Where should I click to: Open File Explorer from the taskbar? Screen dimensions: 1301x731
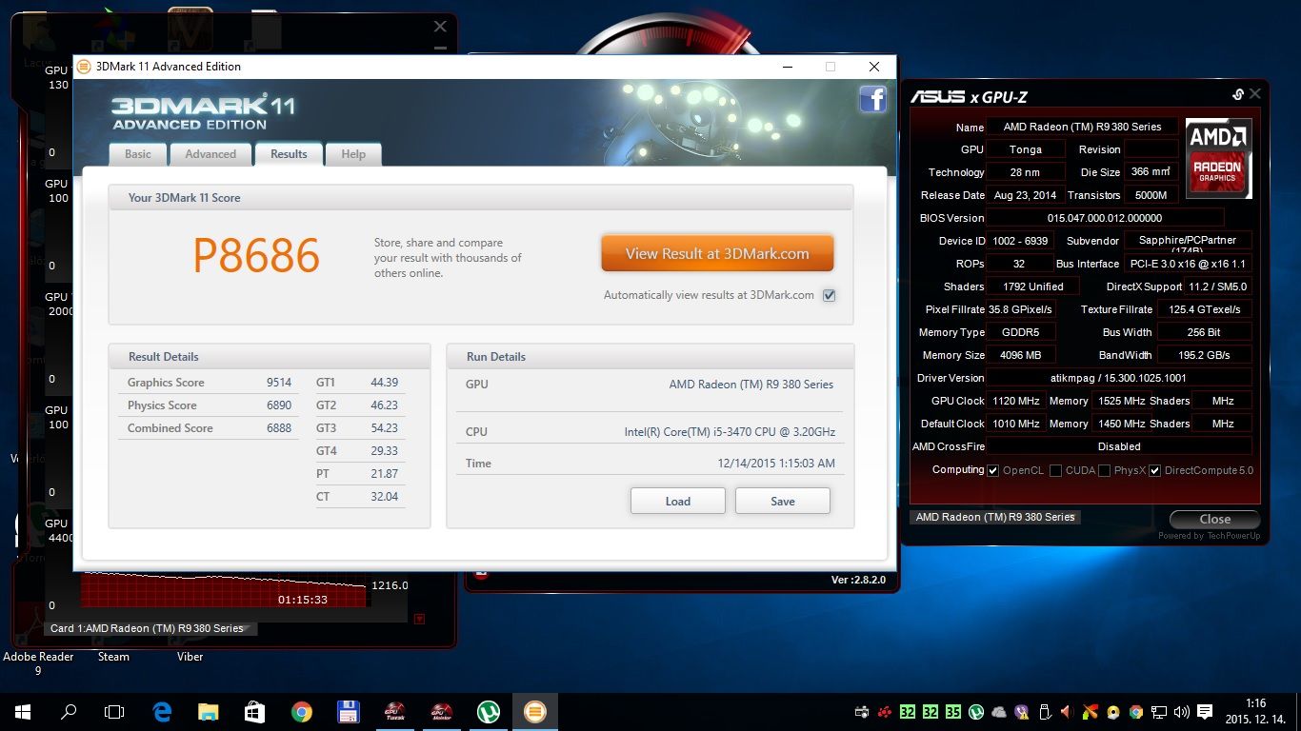tap(209, 711)
